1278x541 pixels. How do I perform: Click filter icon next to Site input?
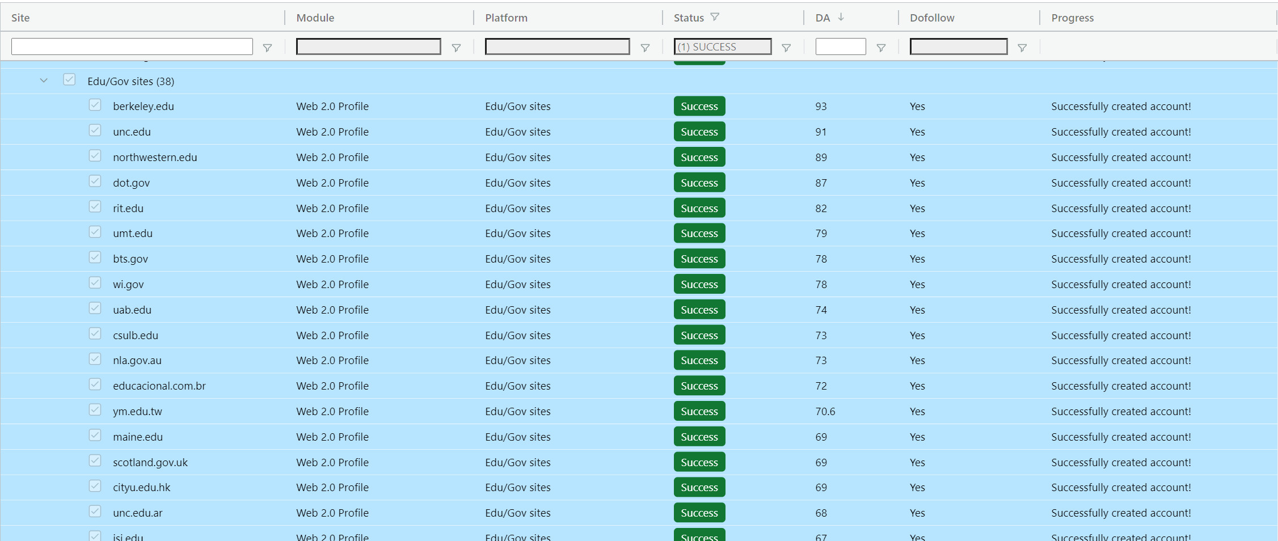tap(267, 48)
